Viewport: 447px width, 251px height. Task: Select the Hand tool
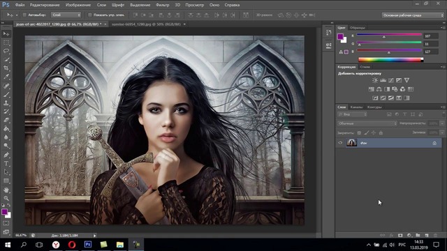6,190
